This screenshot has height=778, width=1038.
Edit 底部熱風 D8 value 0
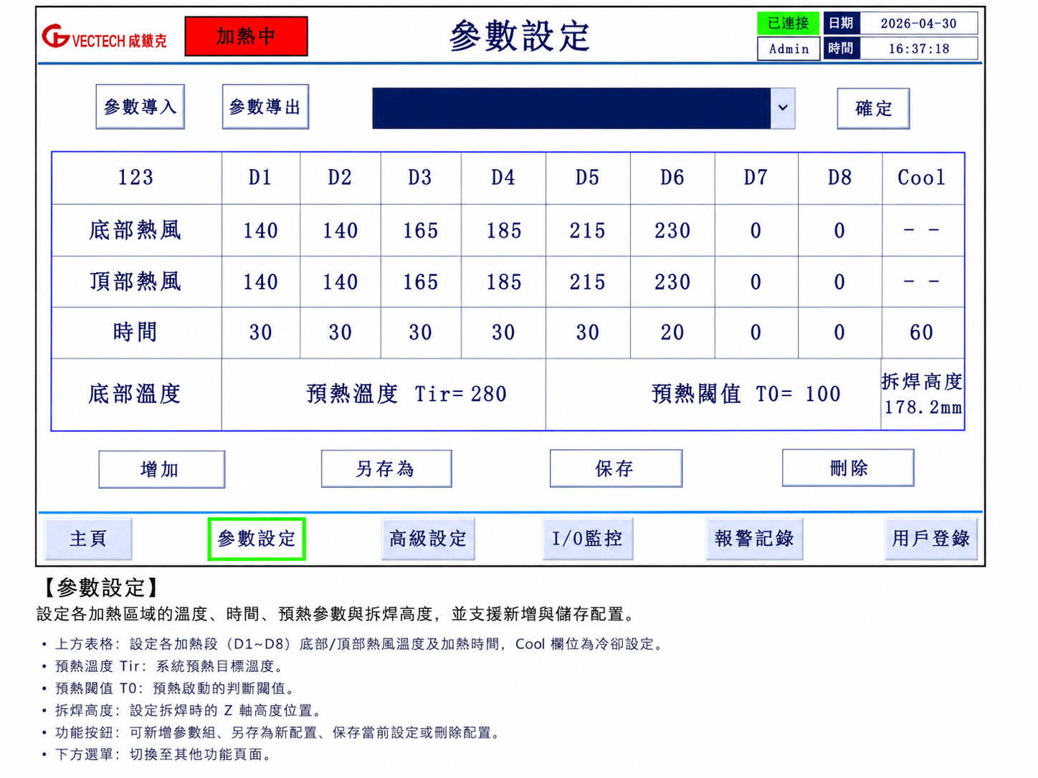click(x=839, y=231)
